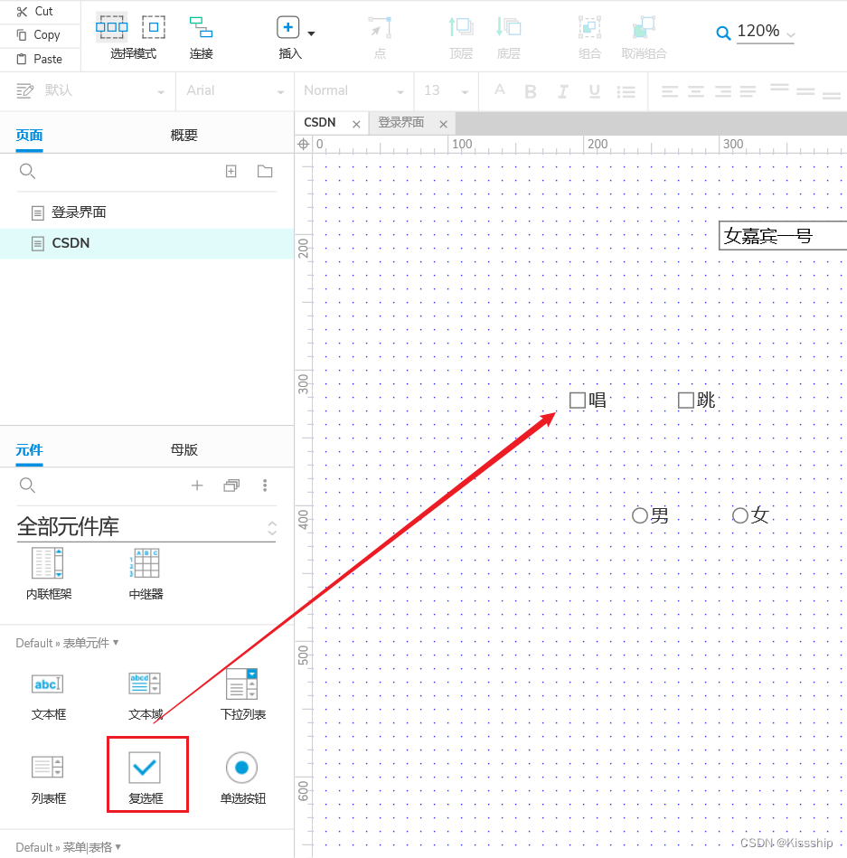Activate the 连接 connector tool
Screen dimensions: 847x858
click(x=201, y=27)
